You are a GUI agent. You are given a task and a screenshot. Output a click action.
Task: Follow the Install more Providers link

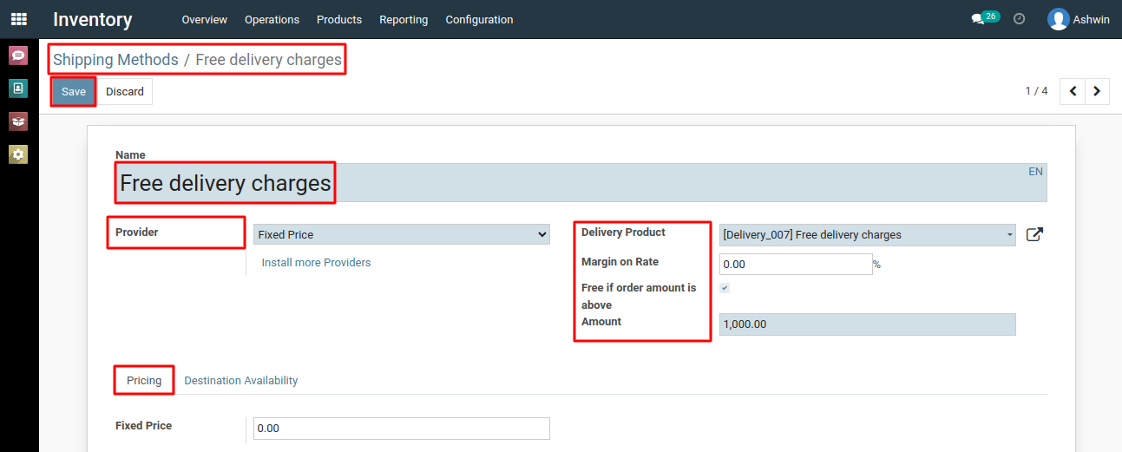(x=316, y=262)
